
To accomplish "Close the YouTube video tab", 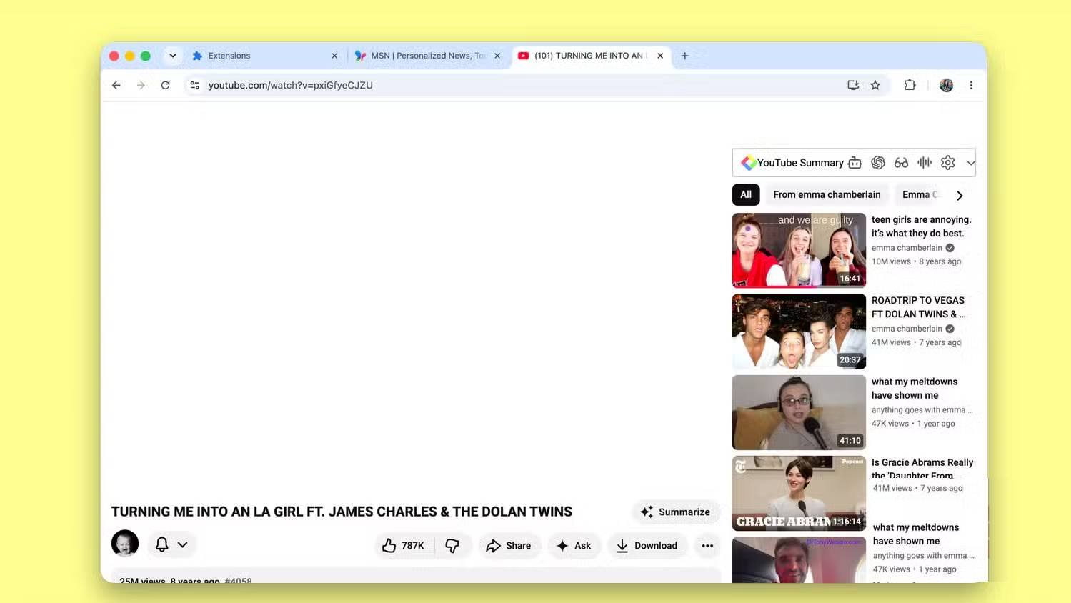I will (660, 56).
